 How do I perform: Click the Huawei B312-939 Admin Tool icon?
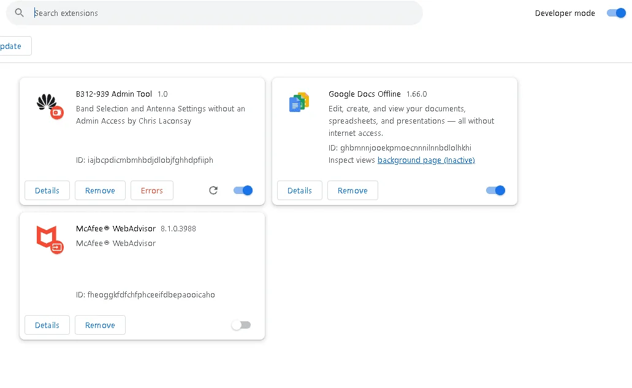tap(50, 106)
